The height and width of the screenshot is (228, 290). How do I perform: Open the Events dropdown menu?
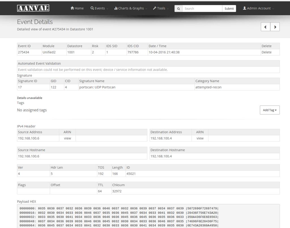(99, 8)
